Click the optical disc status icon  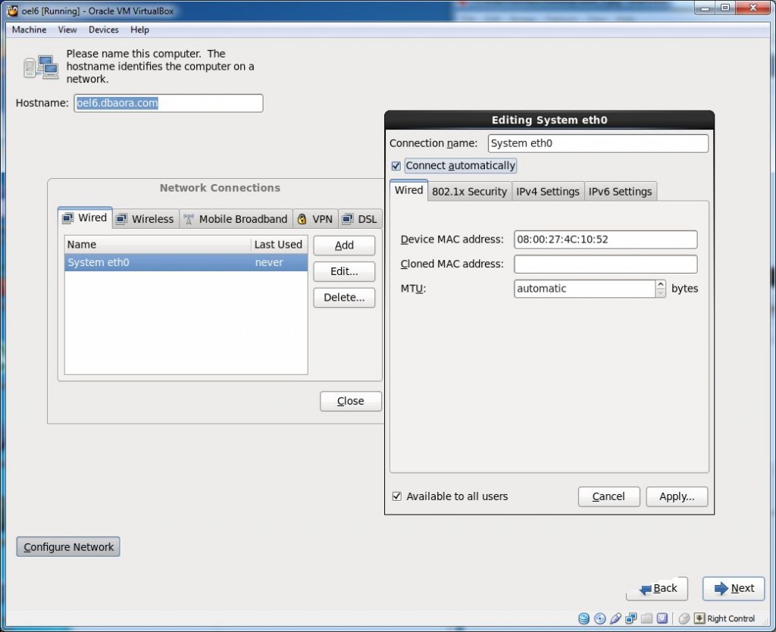click(x=600, y=618)
